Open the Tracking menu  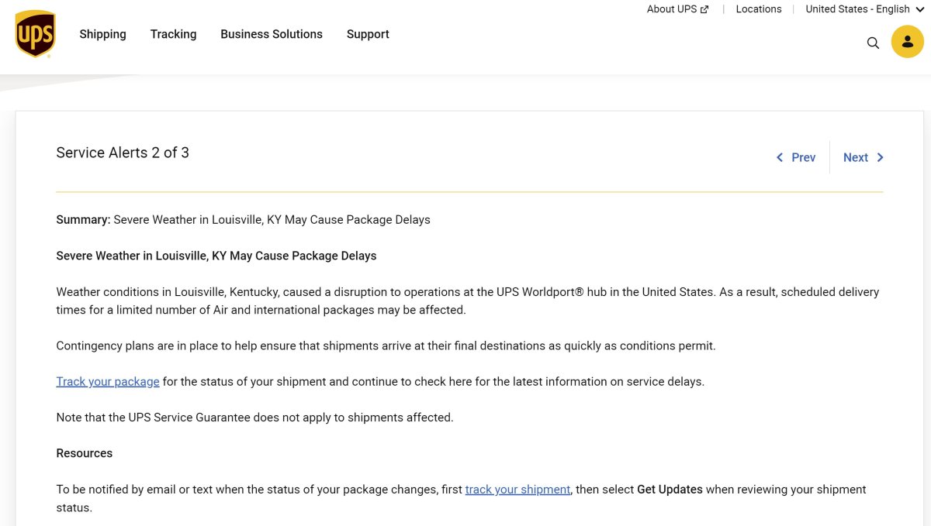click(x=173, y=34)
